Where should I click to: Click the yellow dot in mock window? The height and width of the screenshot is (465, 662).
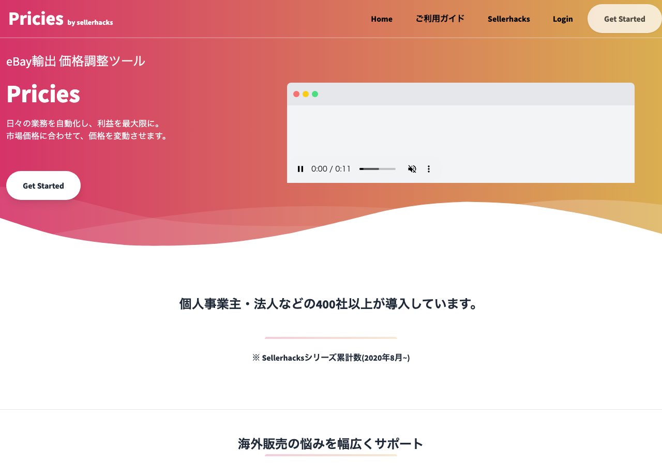pos(306,94)
